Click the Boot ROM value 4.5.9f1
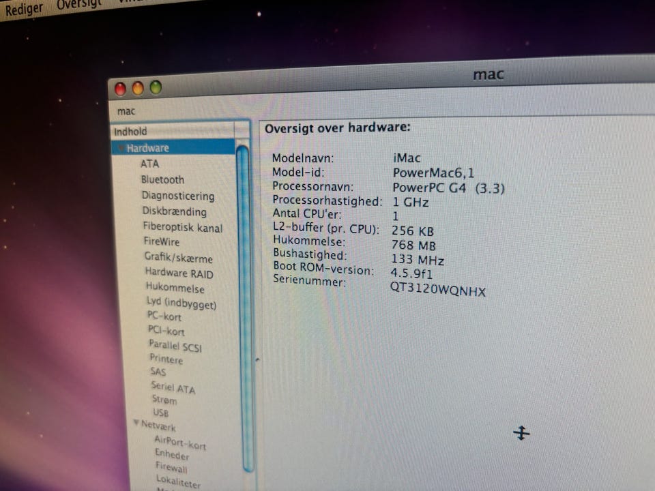This screenshot has width=655, height=491. [x=411, y=273]
